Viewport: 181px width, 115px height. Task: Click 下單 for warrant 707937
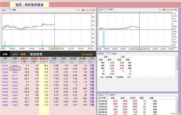(92, 69)
